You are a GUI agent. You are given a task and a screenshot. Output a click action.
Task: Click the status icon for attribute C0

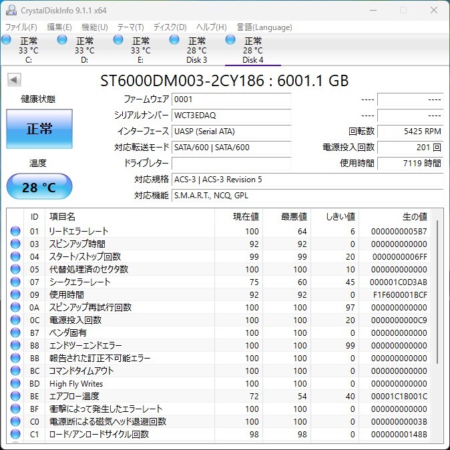(15, 421)
